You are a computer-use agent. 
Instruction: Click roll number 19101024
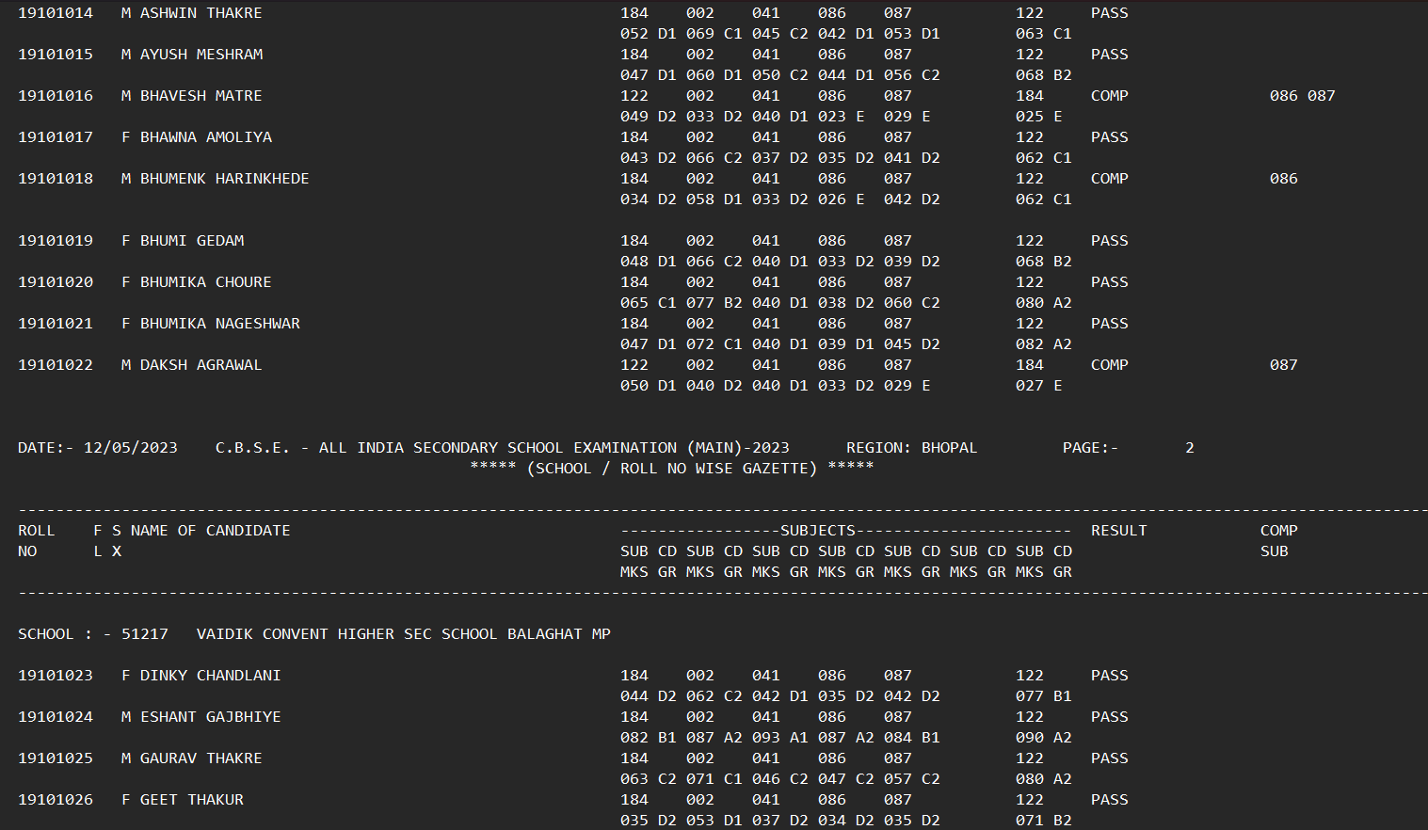pyautogui.click(x=56, y=717)
